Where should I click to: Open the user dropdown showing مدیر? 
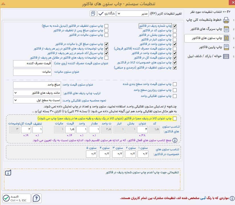pyautogui.click(x=133, y=14)
